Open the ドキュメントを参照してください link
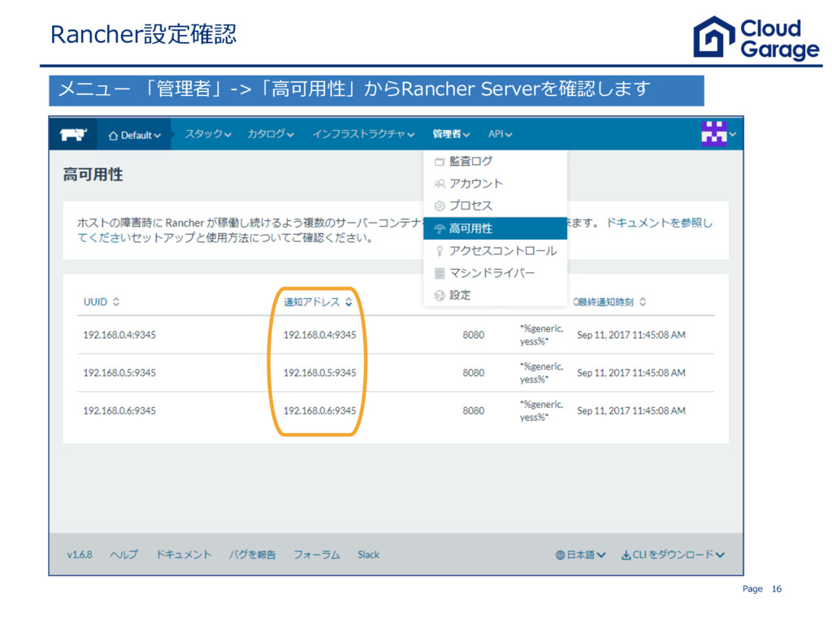 tap(660, 223)
